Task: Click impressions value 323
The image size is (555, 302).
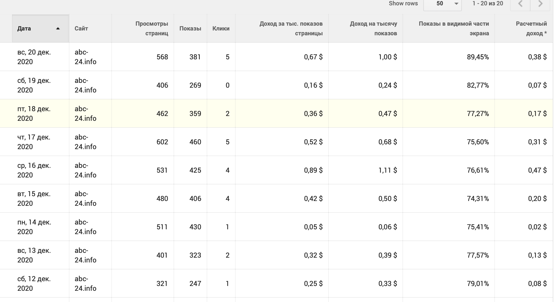Action: [x=195, y=255]
